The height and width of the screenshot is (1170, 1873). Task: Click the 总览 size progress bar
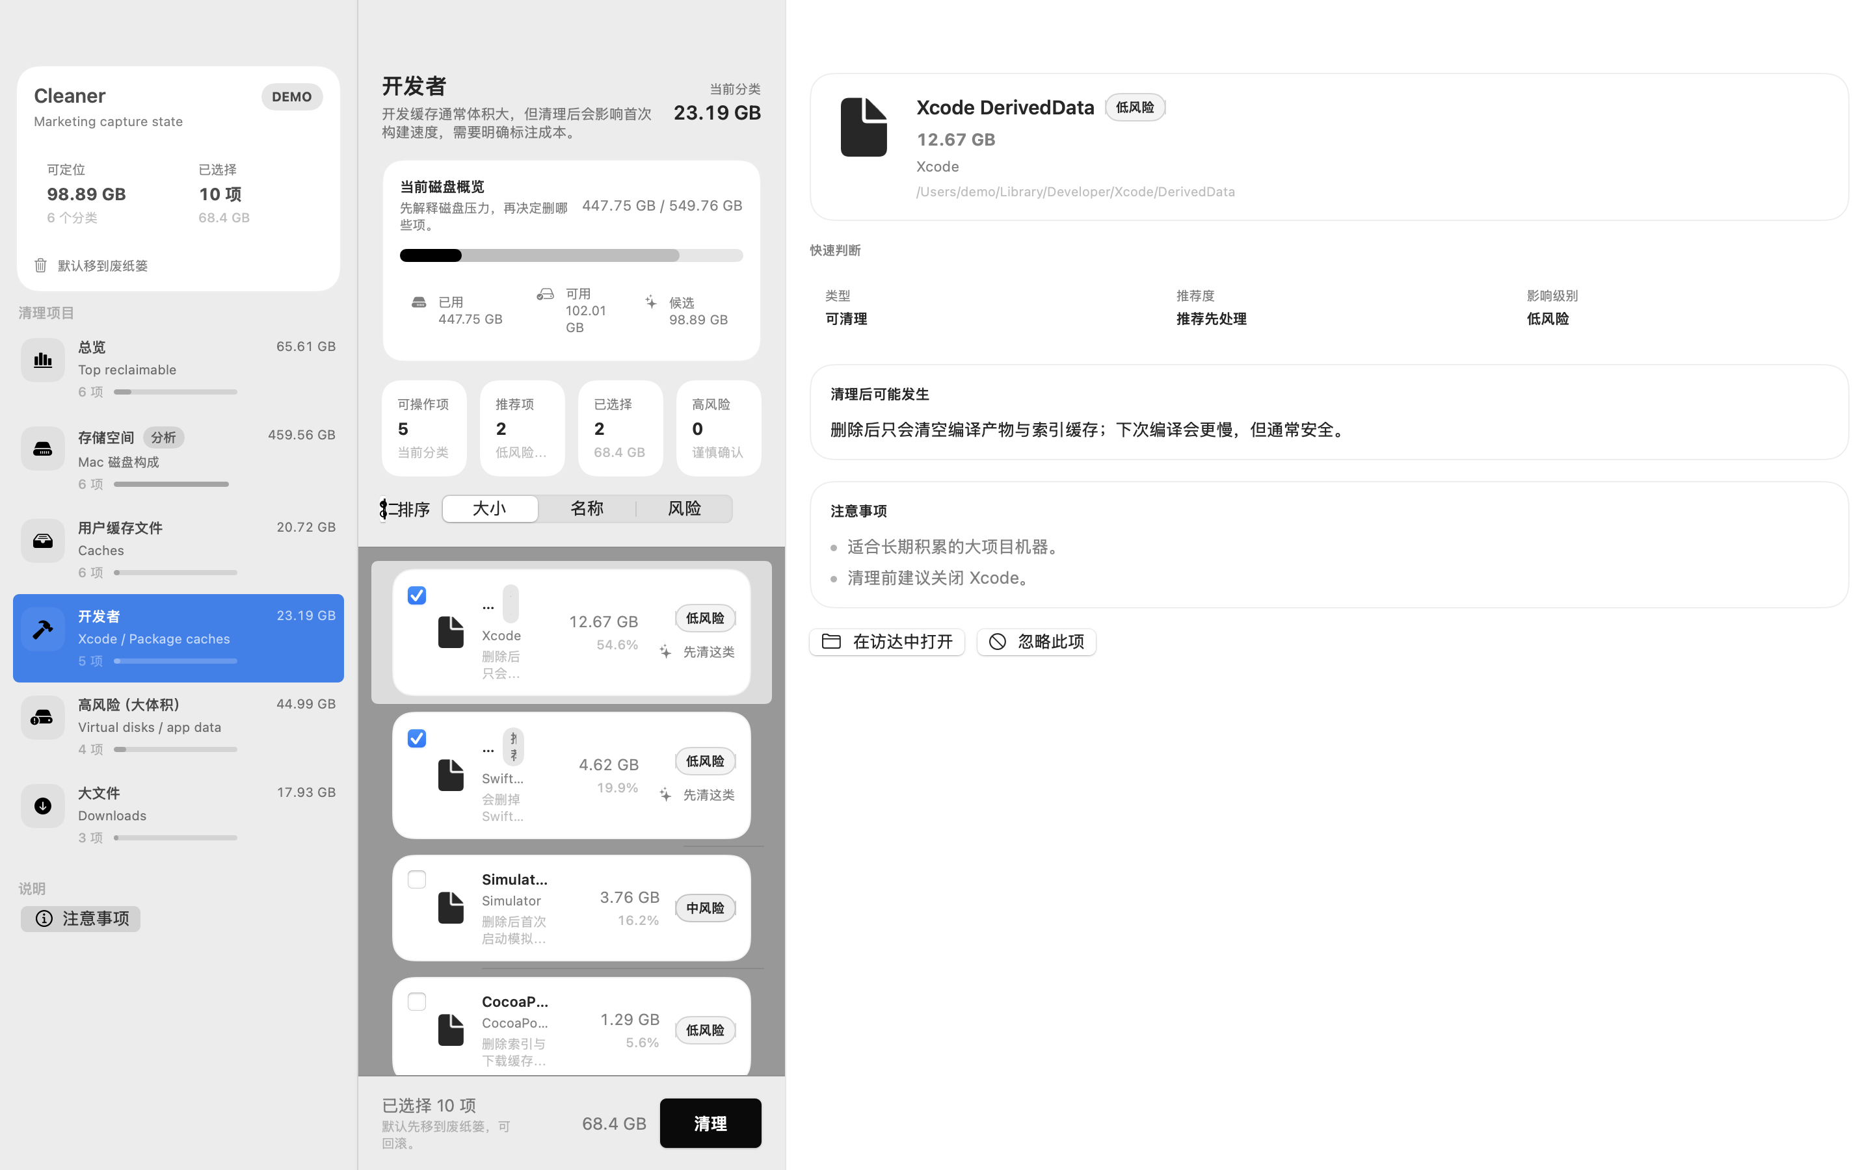coord(176,391)
